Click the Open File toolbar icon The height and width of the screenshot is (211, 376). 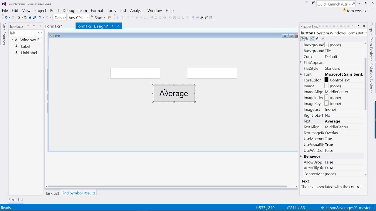(x=26, y=18)
